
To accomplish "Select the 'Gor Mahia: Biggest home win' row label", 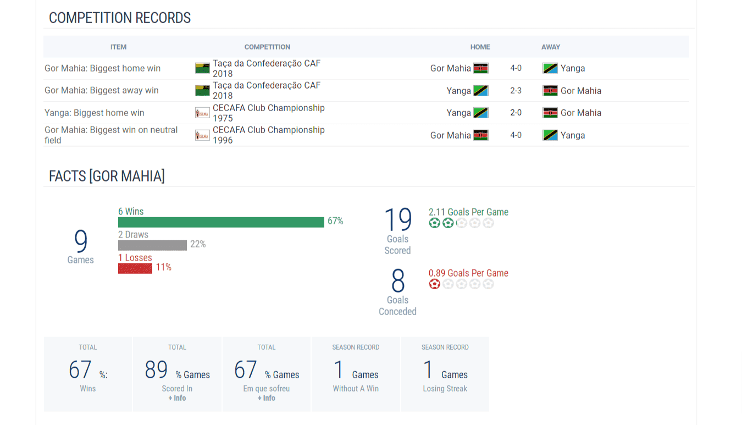I will [103, 68].
